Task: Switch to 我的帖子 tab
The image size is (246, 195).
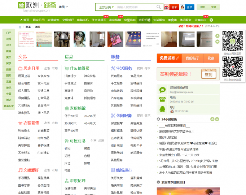Action: [x=192, y=58]
